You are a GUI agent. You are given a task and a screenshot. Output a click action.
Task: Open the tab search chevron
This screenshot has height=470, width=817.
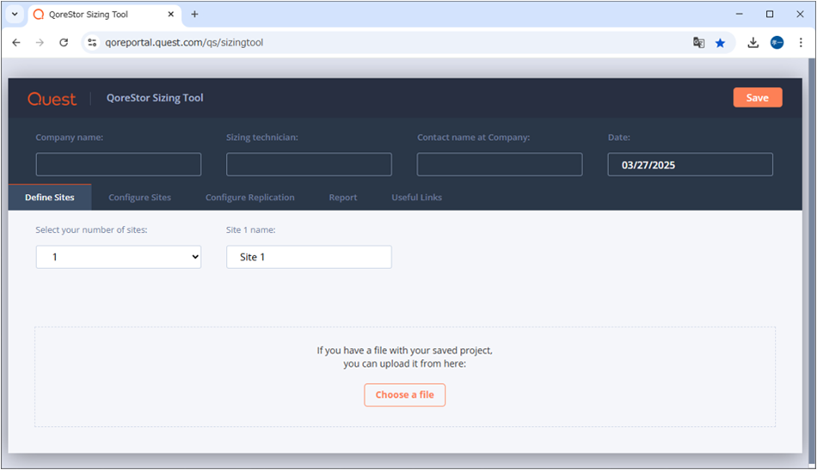point(15,15)
